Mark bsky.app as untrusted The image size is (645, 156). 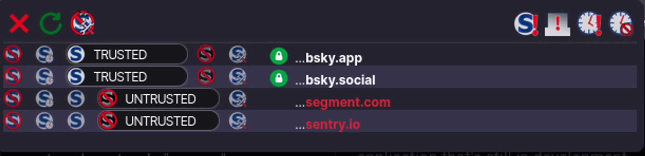tap(206, 54)
